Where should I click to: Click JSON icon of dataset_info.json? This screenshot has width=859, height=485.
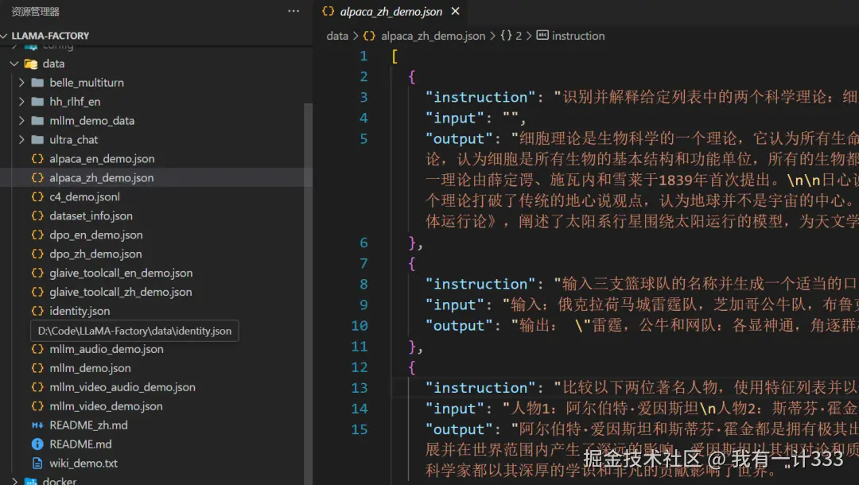tap(37, 215)
